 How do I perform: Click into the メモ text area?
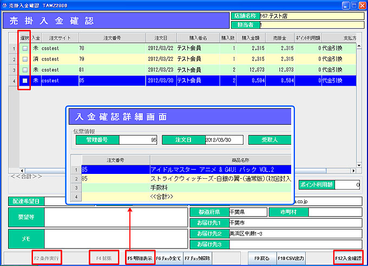[115, 239]
